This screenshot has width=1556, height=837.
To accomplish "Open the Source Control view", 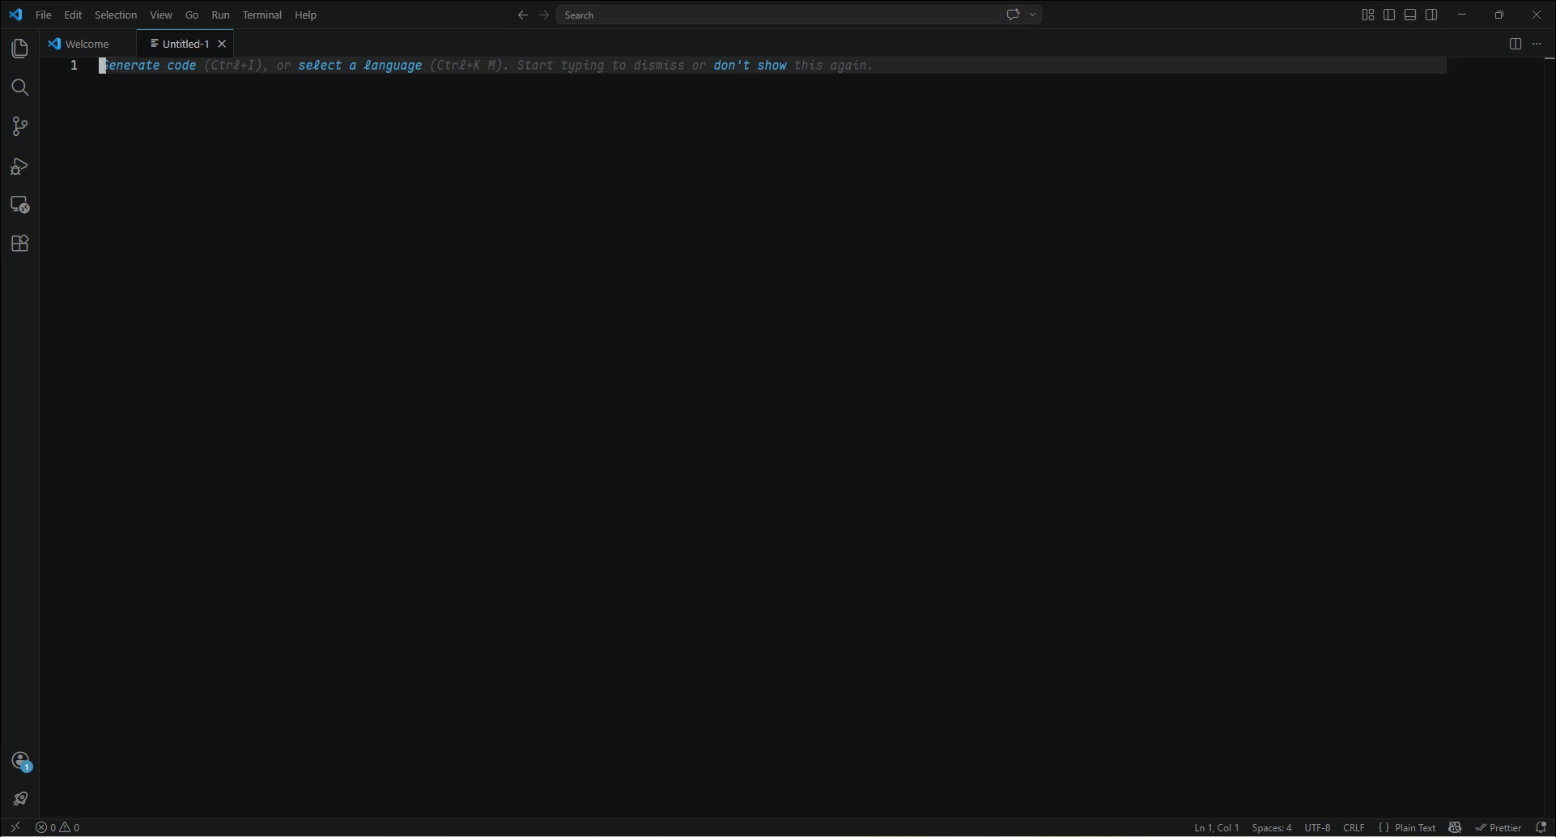I will click(x=19, y=126).
